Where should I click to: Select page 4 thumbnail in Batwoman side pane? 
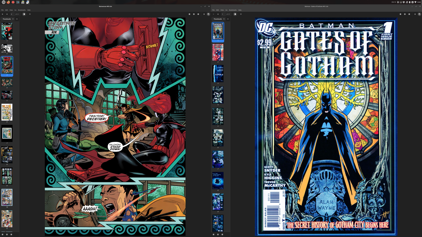(x=7, y=82)
